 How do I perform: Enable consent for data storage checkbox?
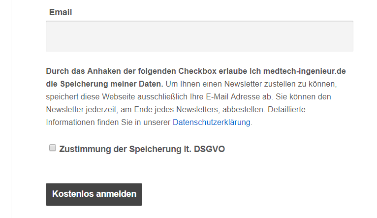pos(53,148)
